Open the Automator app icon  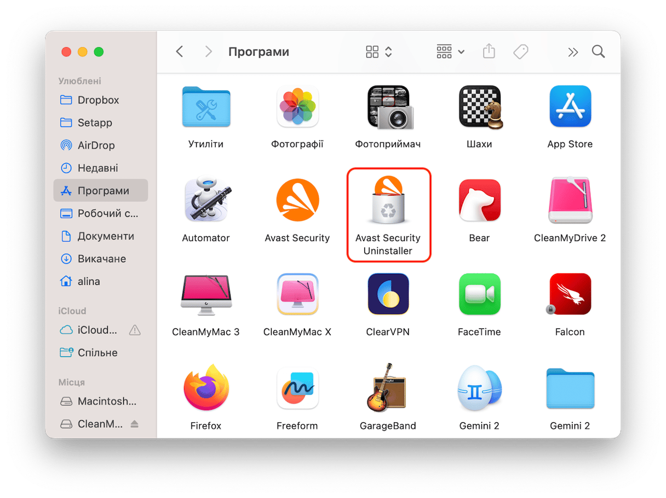click(x=205, y=201)
